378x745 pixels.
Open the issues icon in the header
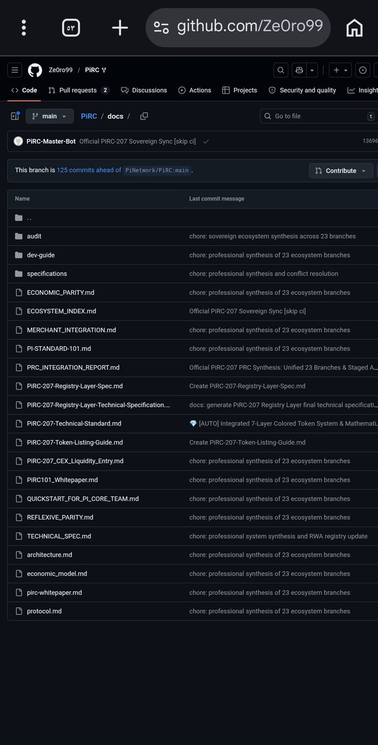tap(363, 70)
